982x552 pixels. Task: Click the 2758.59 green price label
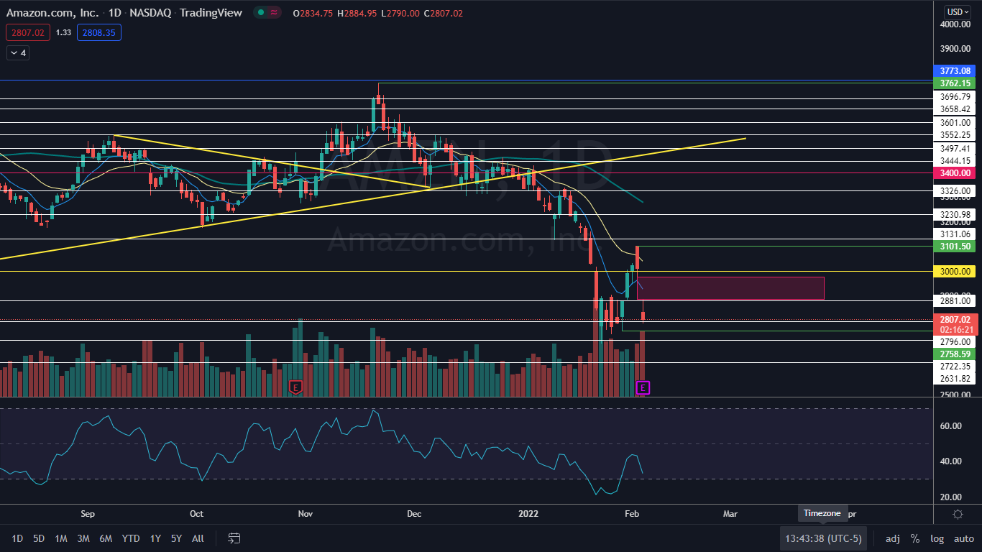pyautogui.click(x=955, y=354)
